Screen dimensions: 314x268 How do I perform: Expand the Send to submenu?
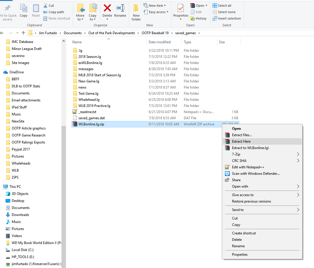pyautogui.click(x=262, y=210)
